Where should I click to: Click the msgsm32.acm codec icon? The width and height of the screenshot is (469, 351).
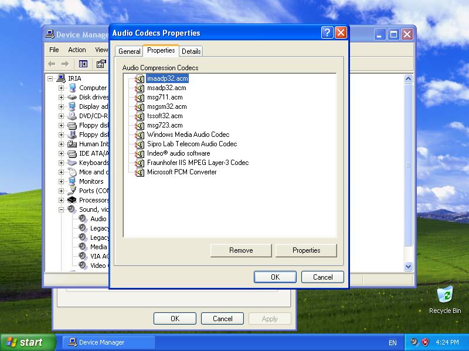[140, 106]
